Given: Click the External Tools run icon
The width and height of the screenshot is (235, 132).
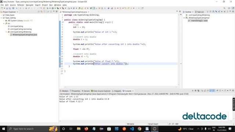Looking at the screenshot, I should [63, 8].
